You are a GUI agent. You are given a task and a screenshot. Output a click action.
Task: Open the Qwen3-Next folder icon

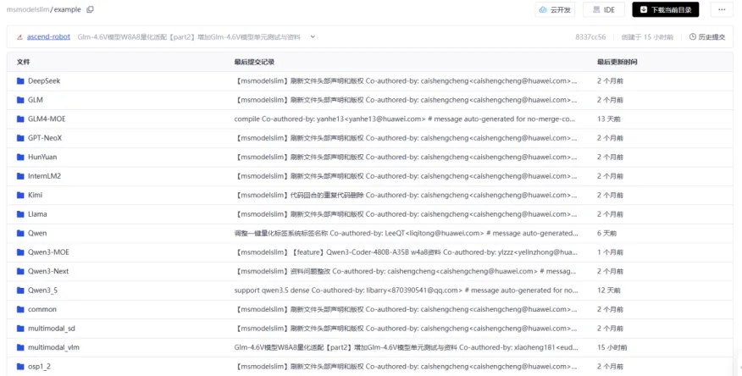point(20,271)
